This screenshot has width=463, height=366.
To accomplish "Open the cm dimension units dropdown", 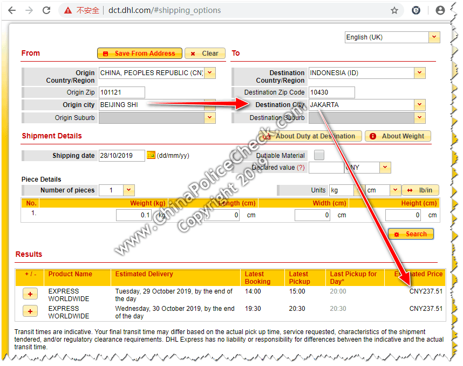I will [x=396, y=190].
